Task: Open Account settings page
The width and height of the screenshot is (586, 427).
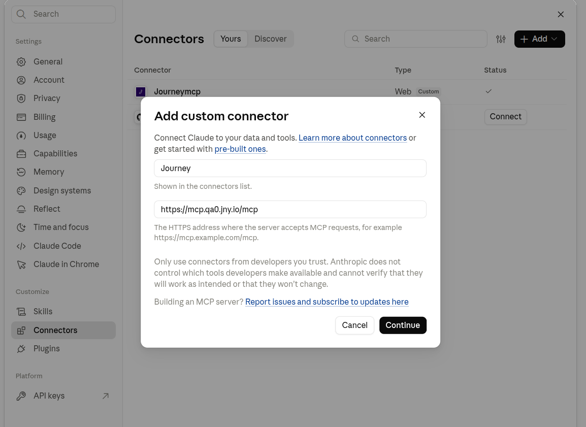Action: coord(63,80)
